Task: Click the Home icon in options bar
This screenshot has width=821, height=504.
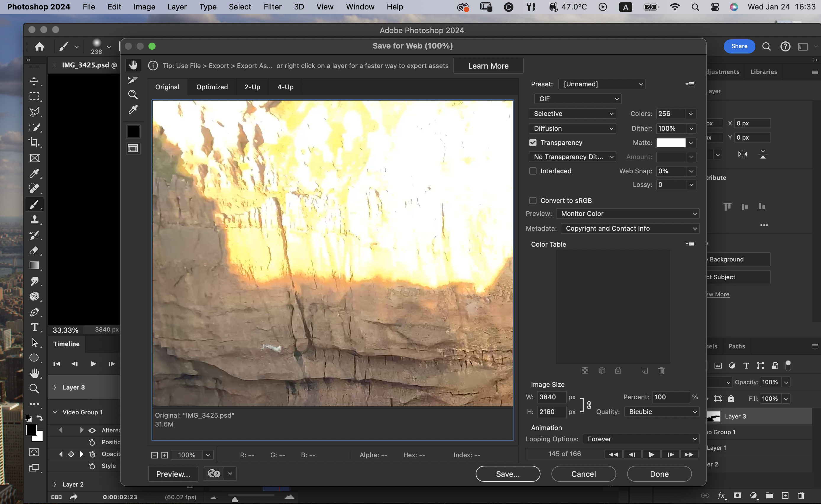Action: [x=40, y=46]
